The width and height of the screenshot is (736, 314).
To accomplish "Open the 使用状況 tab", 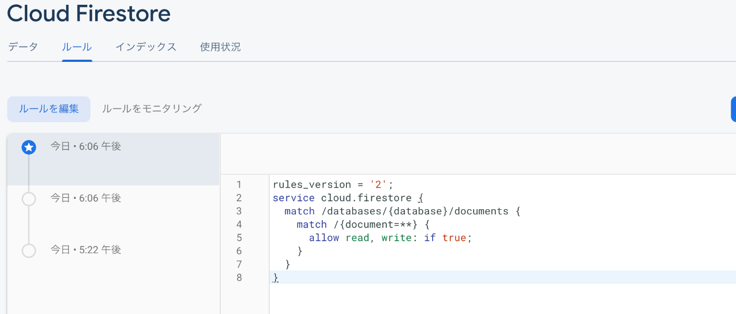I will click(x=220, y=47).
